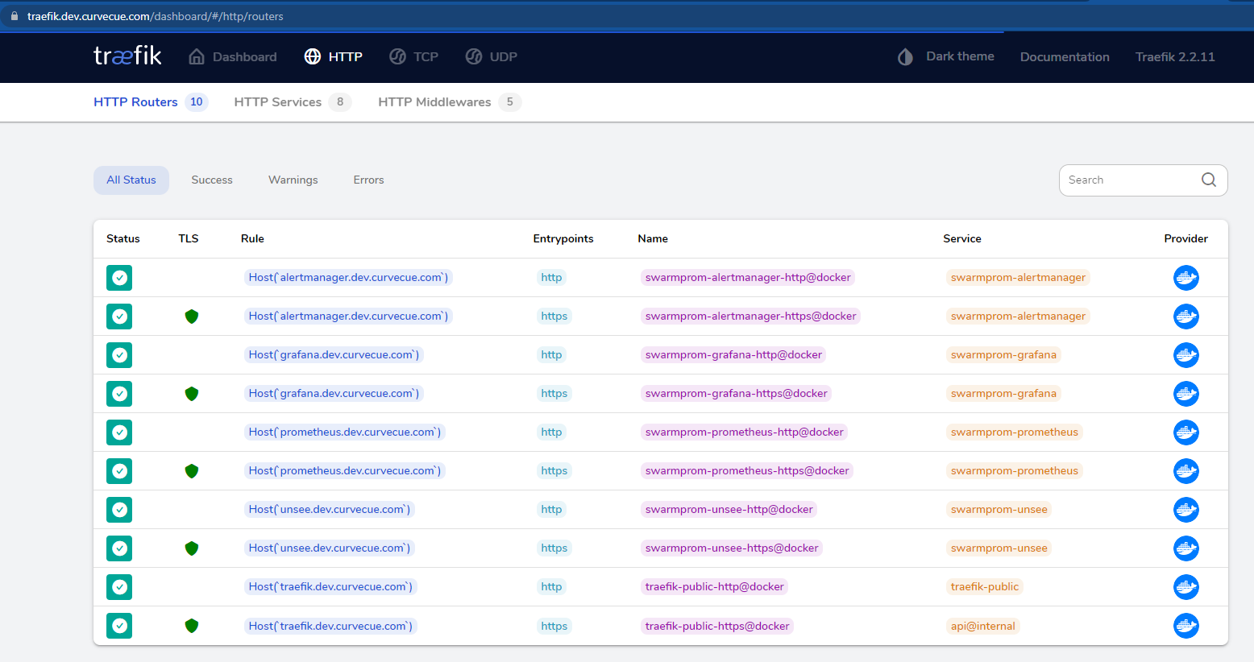Click router name swarmprom-grafana-http@docker
The height and width of the screenshot is (662, 1254).
pos(733,355)
